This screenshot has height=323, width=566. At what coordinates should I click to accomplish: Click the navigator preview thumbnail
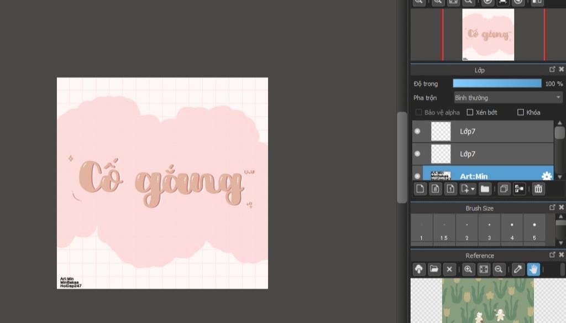click(x=488, y=35)
